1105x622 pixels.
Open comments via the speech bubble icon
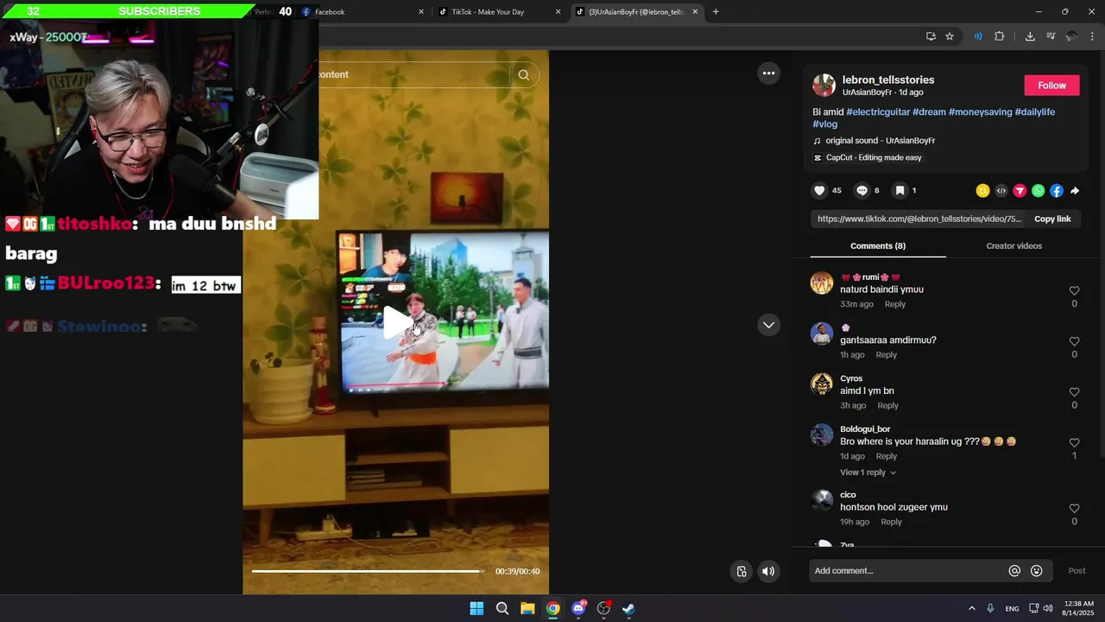tap(862, 191)
